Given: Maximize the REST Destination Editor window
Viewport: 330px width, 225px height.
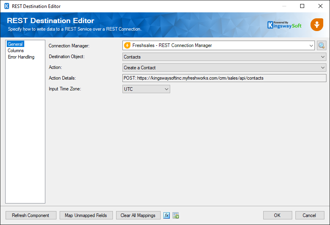Looking at the screenshot, I should coord(302,6).
